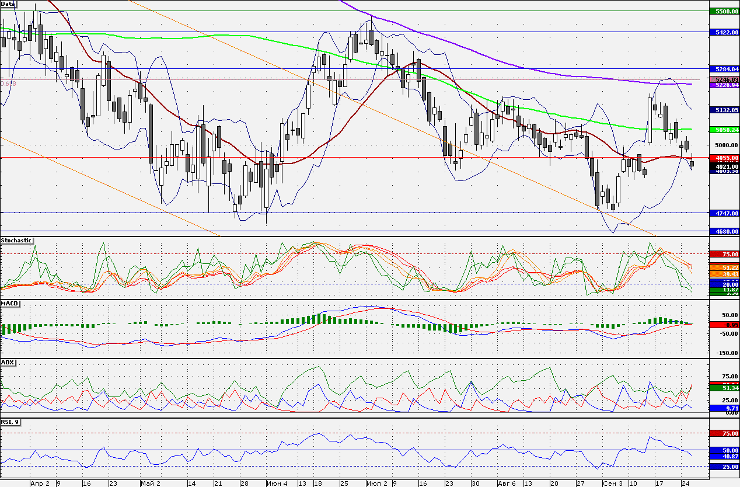Select the ADX indicator panel label

point(8,363)
